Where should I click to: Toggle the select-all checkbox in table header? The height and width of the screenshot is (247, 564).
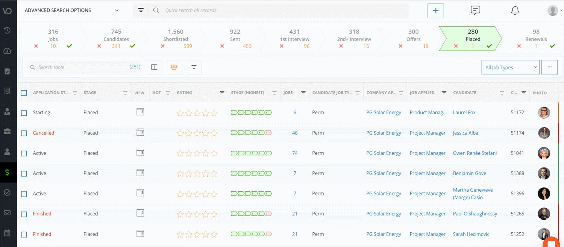click(x=24, y=93)
